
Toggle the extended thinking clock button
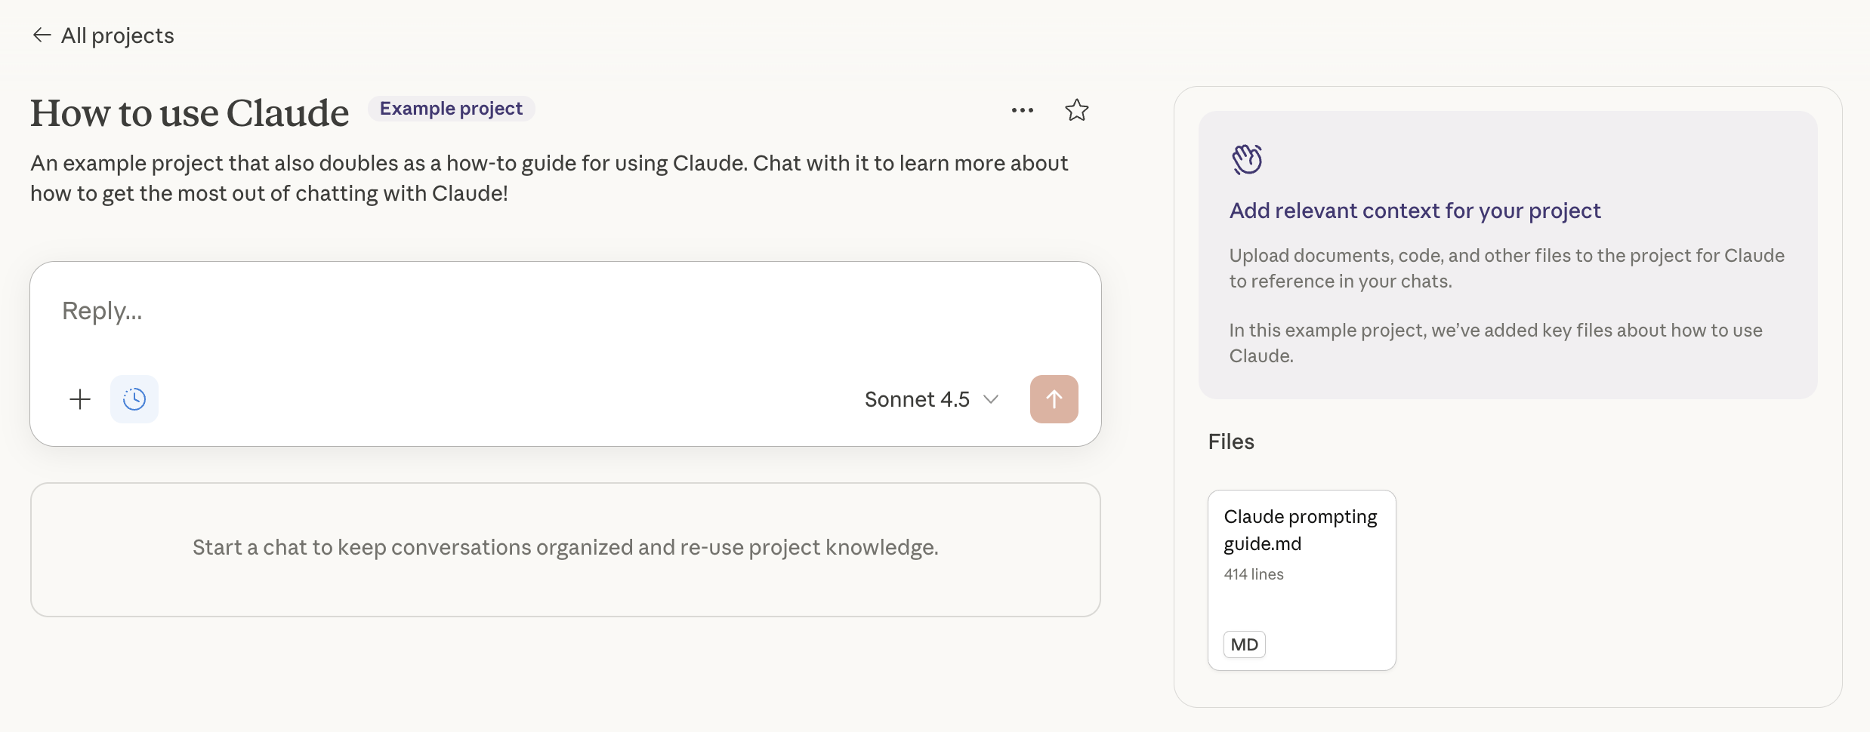(134, 399)
